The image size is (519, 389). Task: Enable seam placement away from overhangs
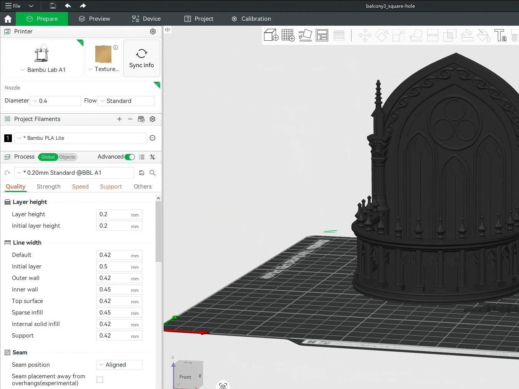pos(100,380)
